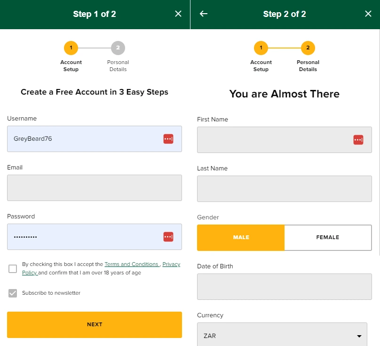Image resolution: width=380 pixels, height=346 pixels.
Task: Select step 2 Personal Details circle
Action: [x=118, y=48]
